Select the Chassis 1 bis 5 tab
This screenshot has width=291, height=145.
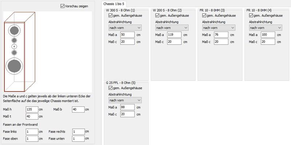click(x=114, y=4)
